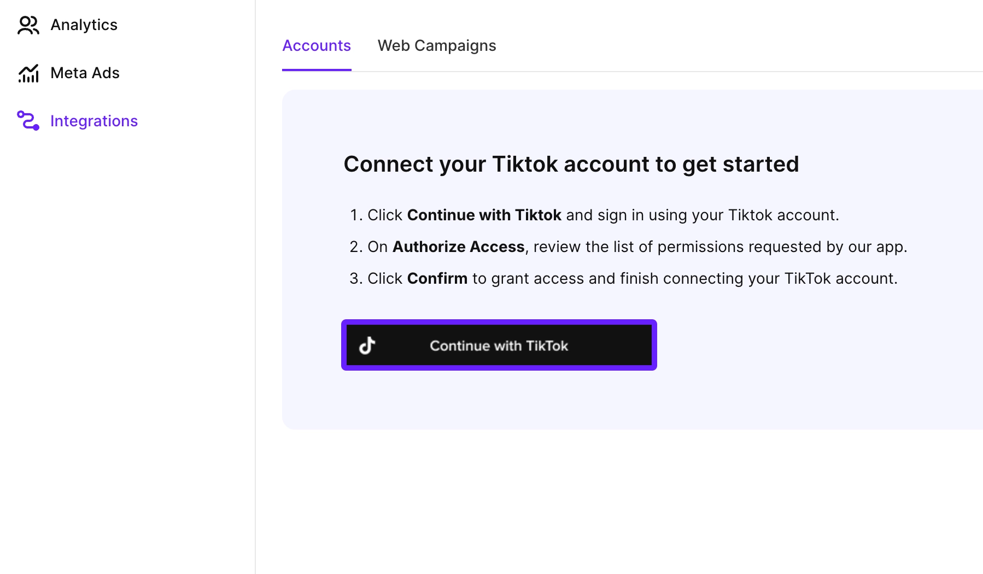Select the Accounts tab
Image resolution: width=983 pixels, height=574 pixels.
[x=316, y=45]
